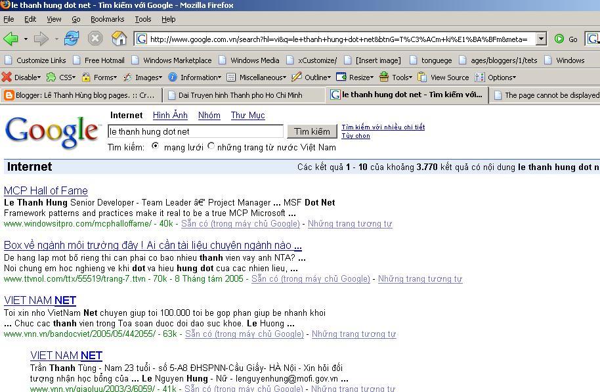Open the 'Tùy chọn' preferences link

tap(356, 135)
